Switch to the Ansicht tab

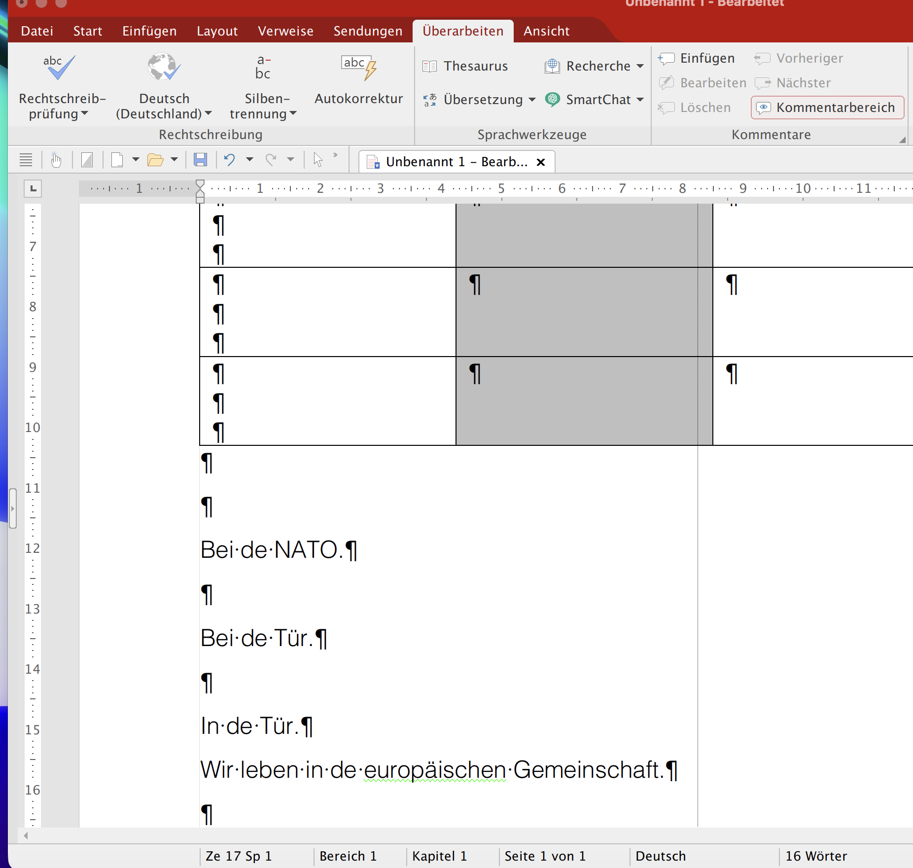click(546, 31)
